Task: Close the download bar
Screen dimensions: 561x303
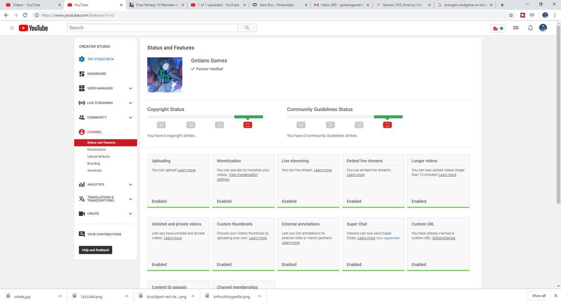Action: pos(556,296)
